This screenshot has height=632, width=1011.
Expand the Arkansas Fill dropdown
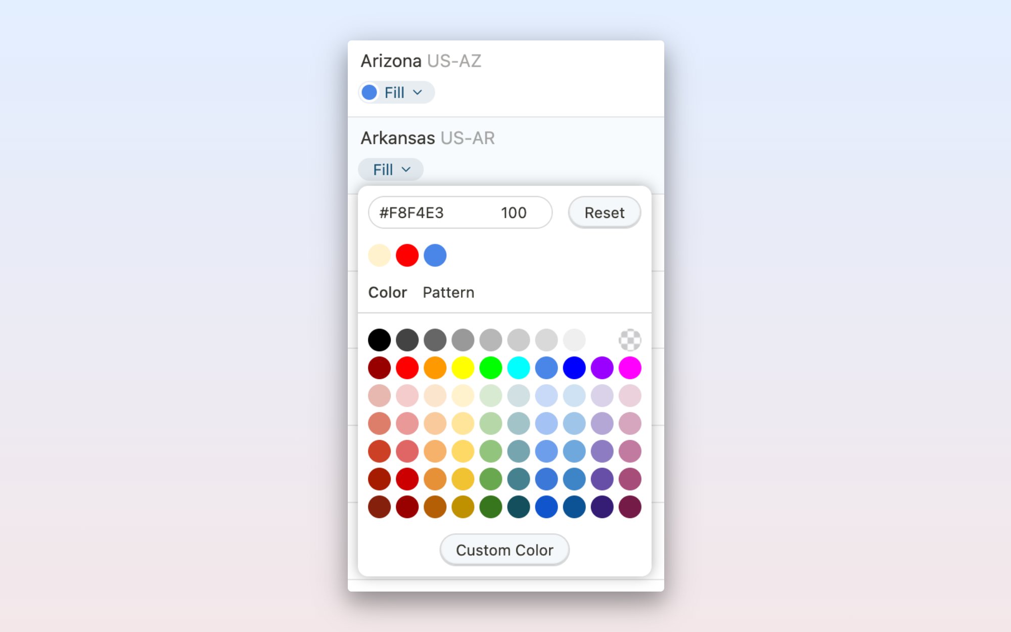coord(391,169)
